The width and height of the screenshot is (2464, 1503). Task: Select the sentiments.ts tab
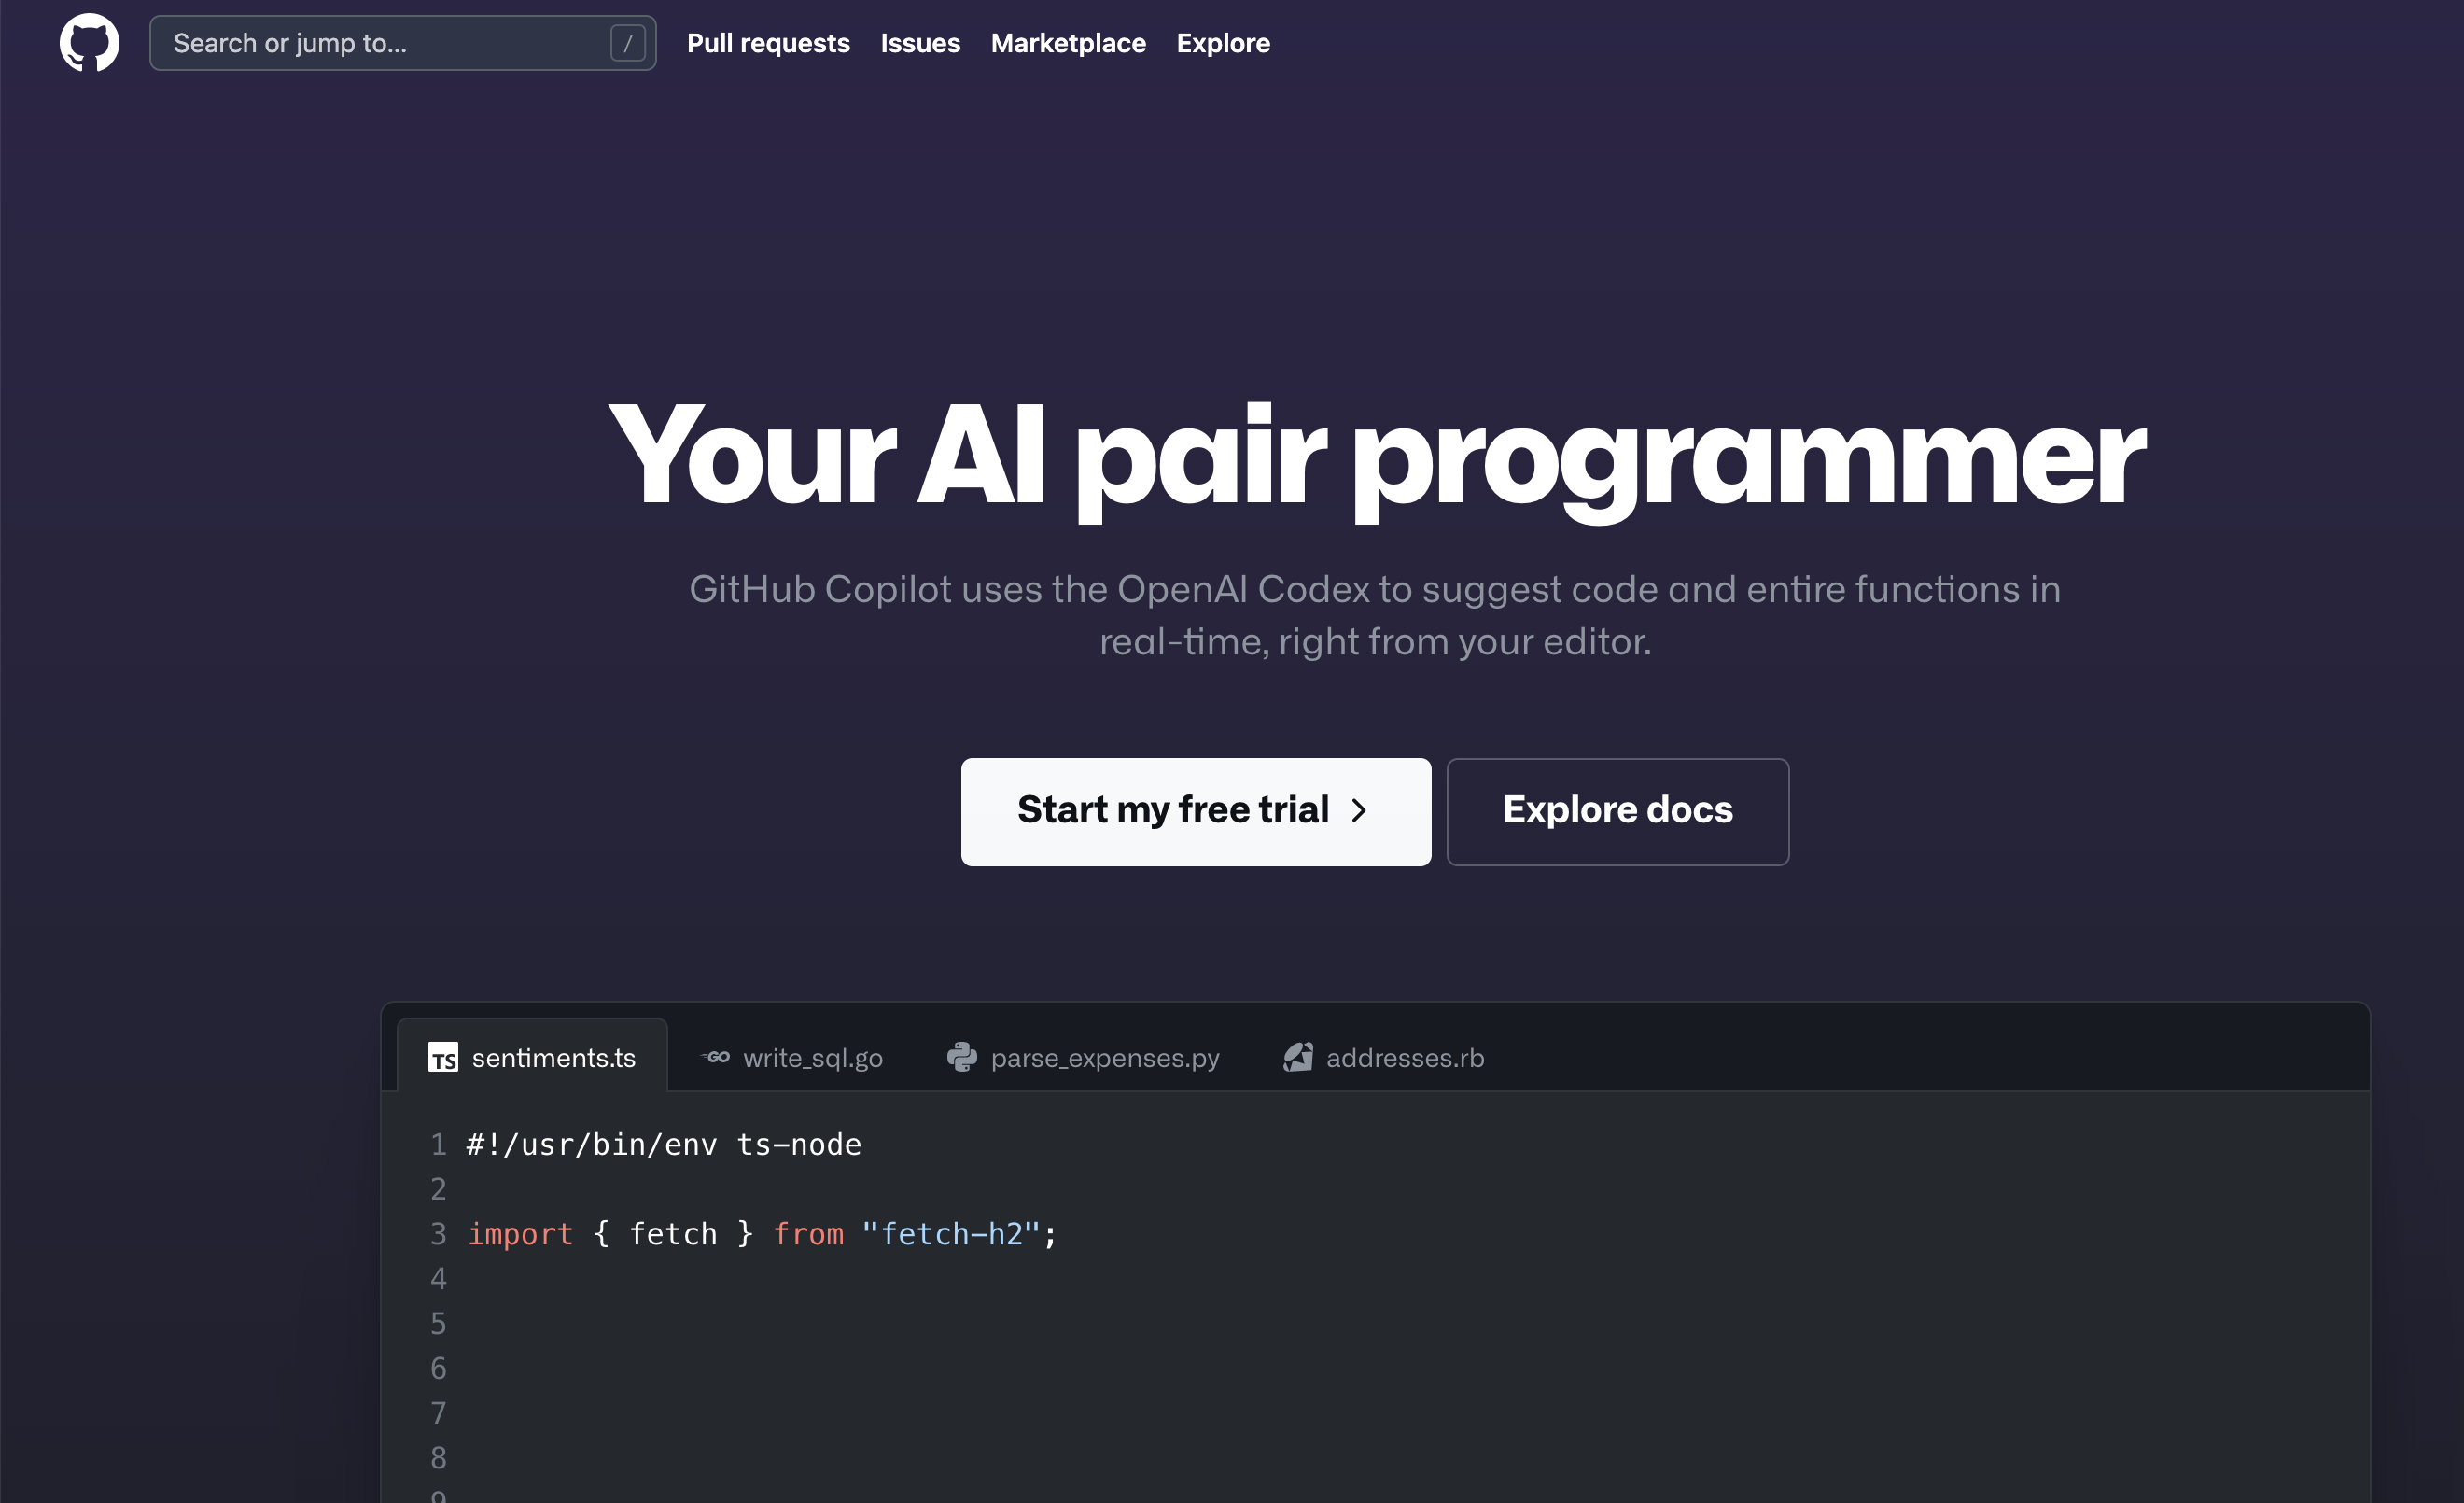pos(532,1056)
